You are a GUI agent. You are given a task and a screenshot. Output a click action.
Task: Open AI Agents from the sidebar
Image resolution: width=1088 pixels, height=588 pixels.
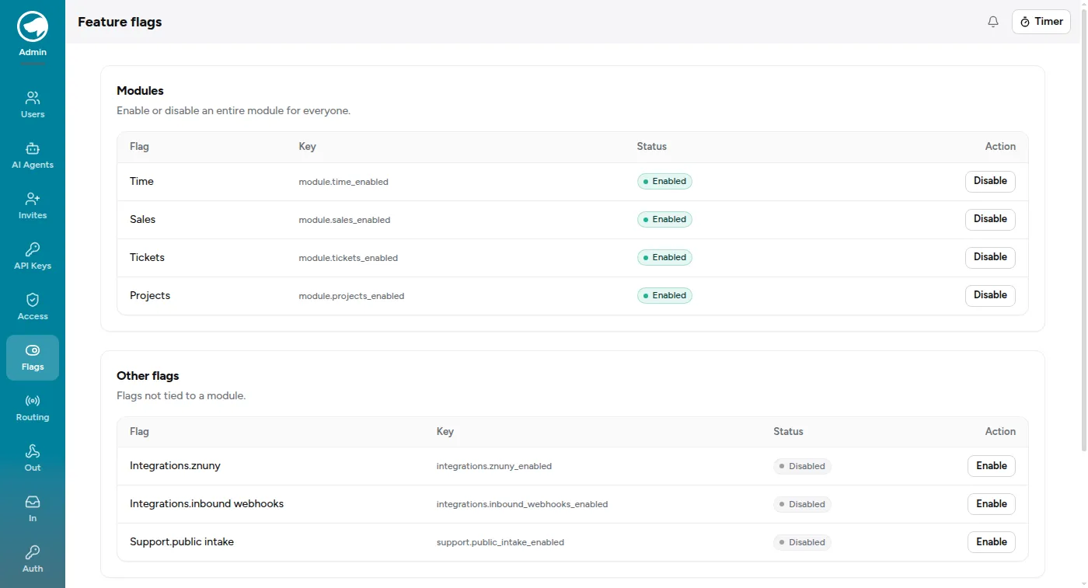33,155
